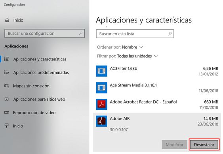This screenshot has width=223, height=154.
Task: Click the magnifier icon in the Buscar en esta lista box
Action: tap(170, 34)
